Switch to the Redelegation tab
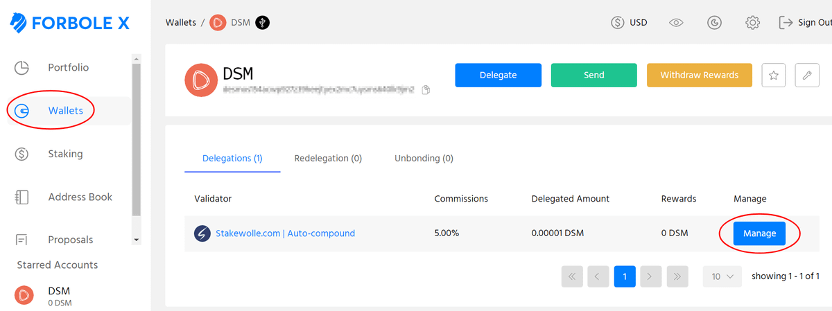Image resolution: width=832 pixels, height=311 pixels. 328,158
